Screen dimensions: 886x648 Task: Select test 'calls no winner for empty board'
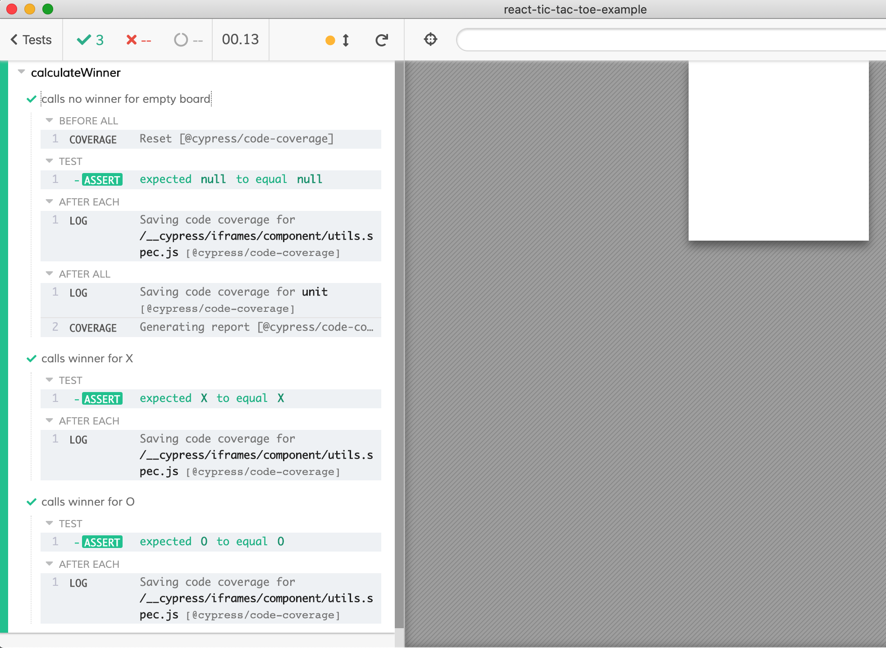126,99
